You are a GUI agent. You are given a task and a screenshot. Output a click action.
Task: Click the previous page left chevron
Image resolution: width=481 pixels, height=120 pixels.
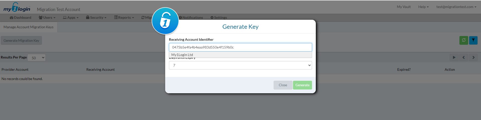point(463,57)
